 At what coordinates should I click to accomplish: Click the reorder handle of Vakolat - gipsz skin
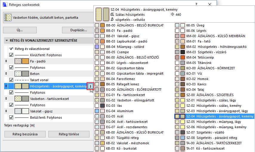(6, 111)
